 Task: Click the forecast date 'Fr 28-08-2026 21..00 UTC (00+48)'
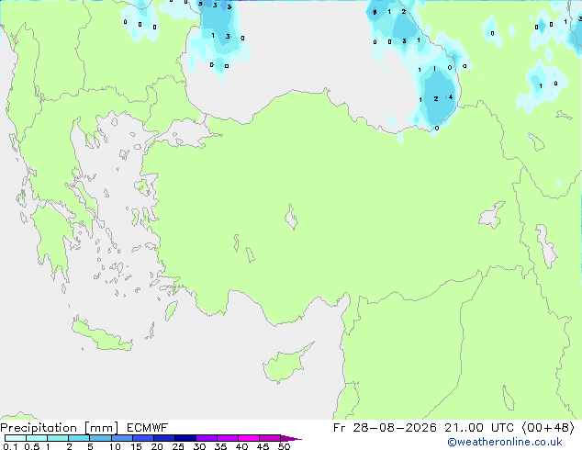pos(453,428)
